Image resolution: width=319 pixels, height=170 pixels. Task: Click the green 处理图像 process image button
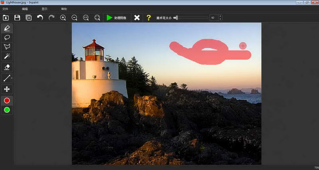tap(116, 18)
